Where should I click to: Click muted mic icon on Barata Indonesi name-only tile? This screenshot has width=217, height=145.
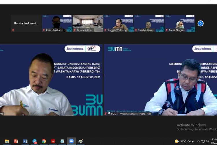[x=13, y=30]
